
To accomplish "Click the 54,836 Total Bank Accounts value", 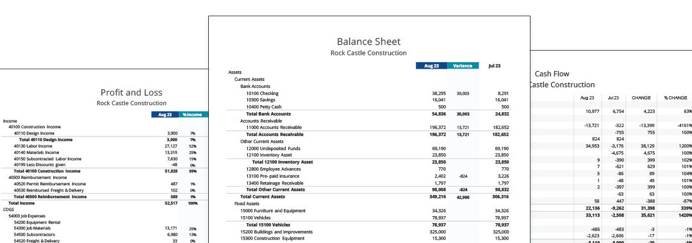I will (x=439, y=114).
